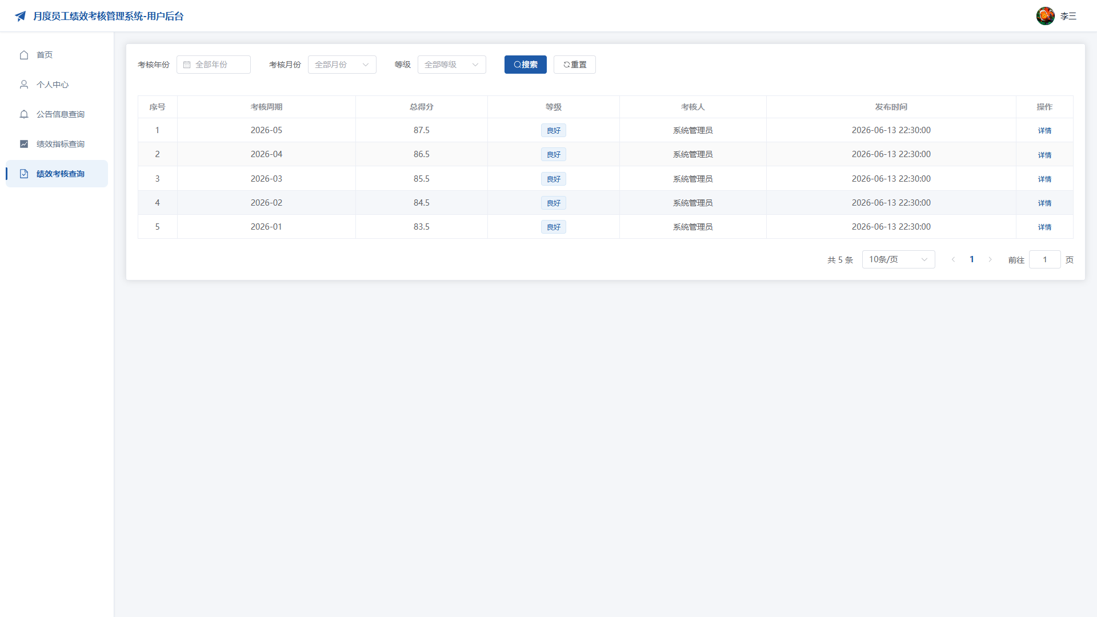Expand the 考核月份 dropdown
The image size is (1097, 617).
point(342,65)
